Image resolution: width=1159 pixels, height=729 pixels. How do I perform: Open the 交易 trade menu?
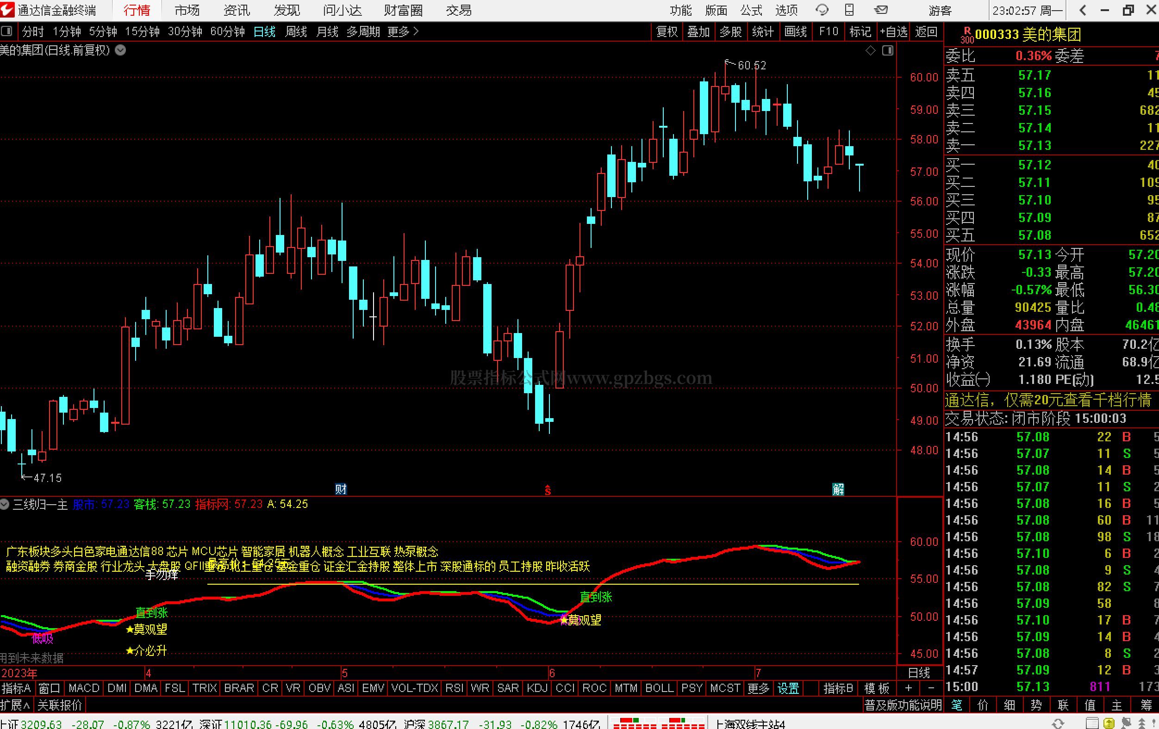point(458,10)
